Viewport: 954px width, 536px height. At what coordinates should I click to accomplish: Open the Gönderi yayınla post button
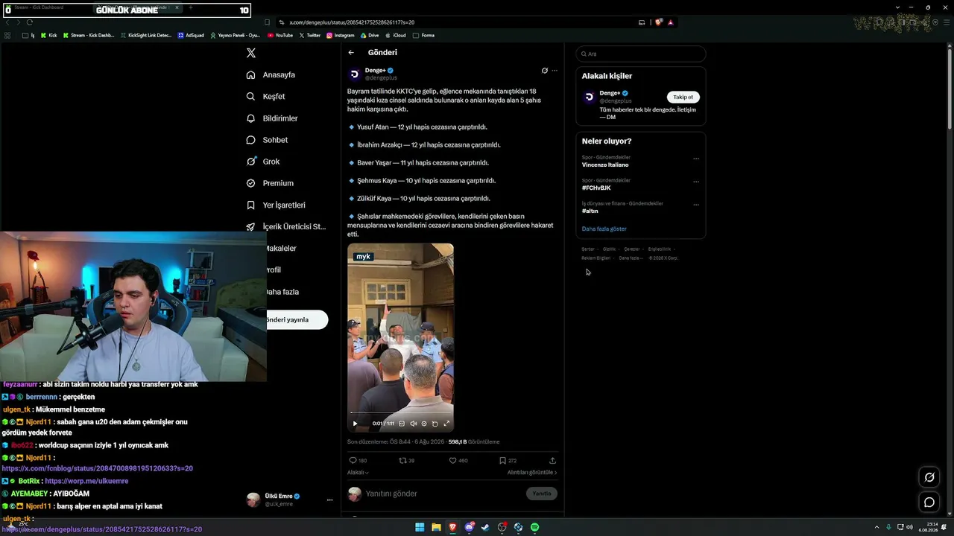(x=297, y=319)
